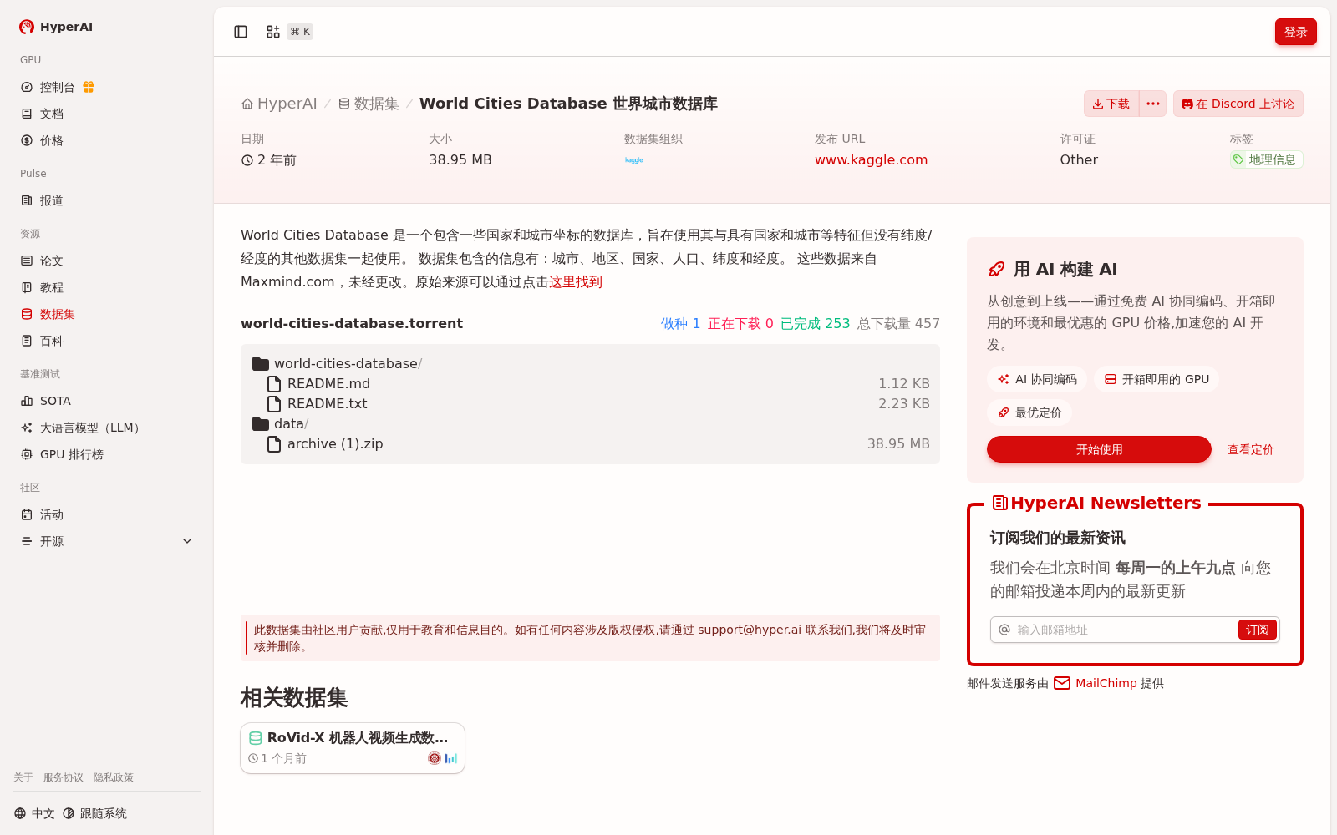Click the HyperAI logo in the sidebar
Screen dimensions: 1337x835
56,27
